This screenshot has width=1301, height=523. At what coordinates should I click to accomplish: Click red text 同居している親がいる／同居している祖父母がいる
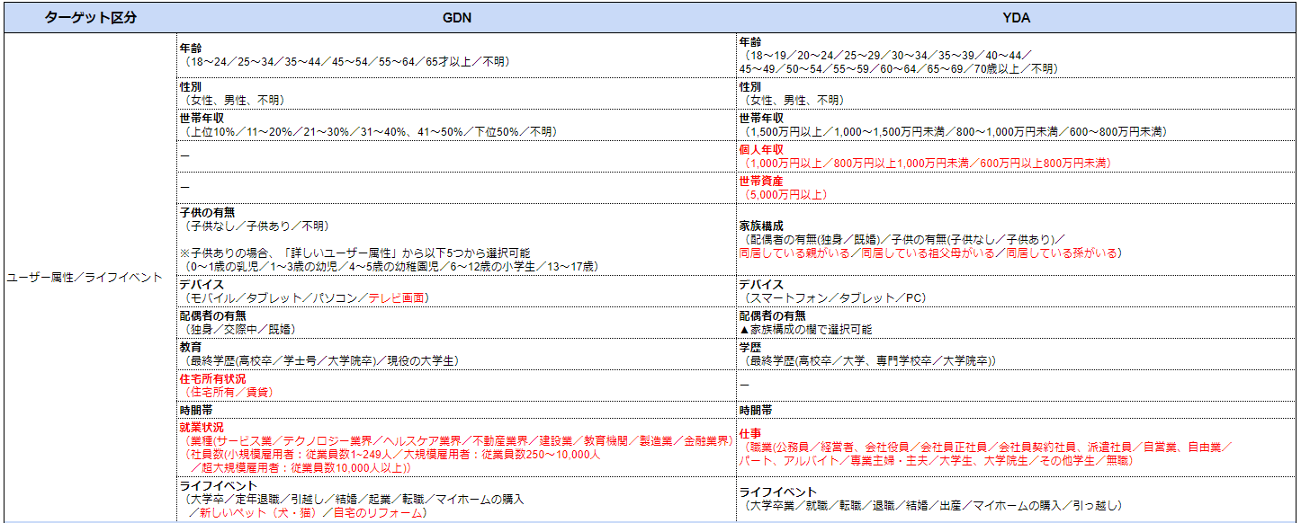[930, 253]
